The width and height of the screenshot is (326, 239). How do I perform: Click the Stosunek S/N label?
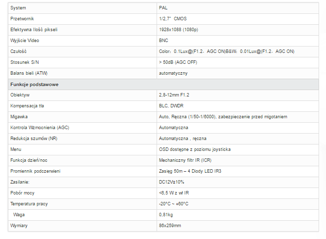[x=25, y=62]
